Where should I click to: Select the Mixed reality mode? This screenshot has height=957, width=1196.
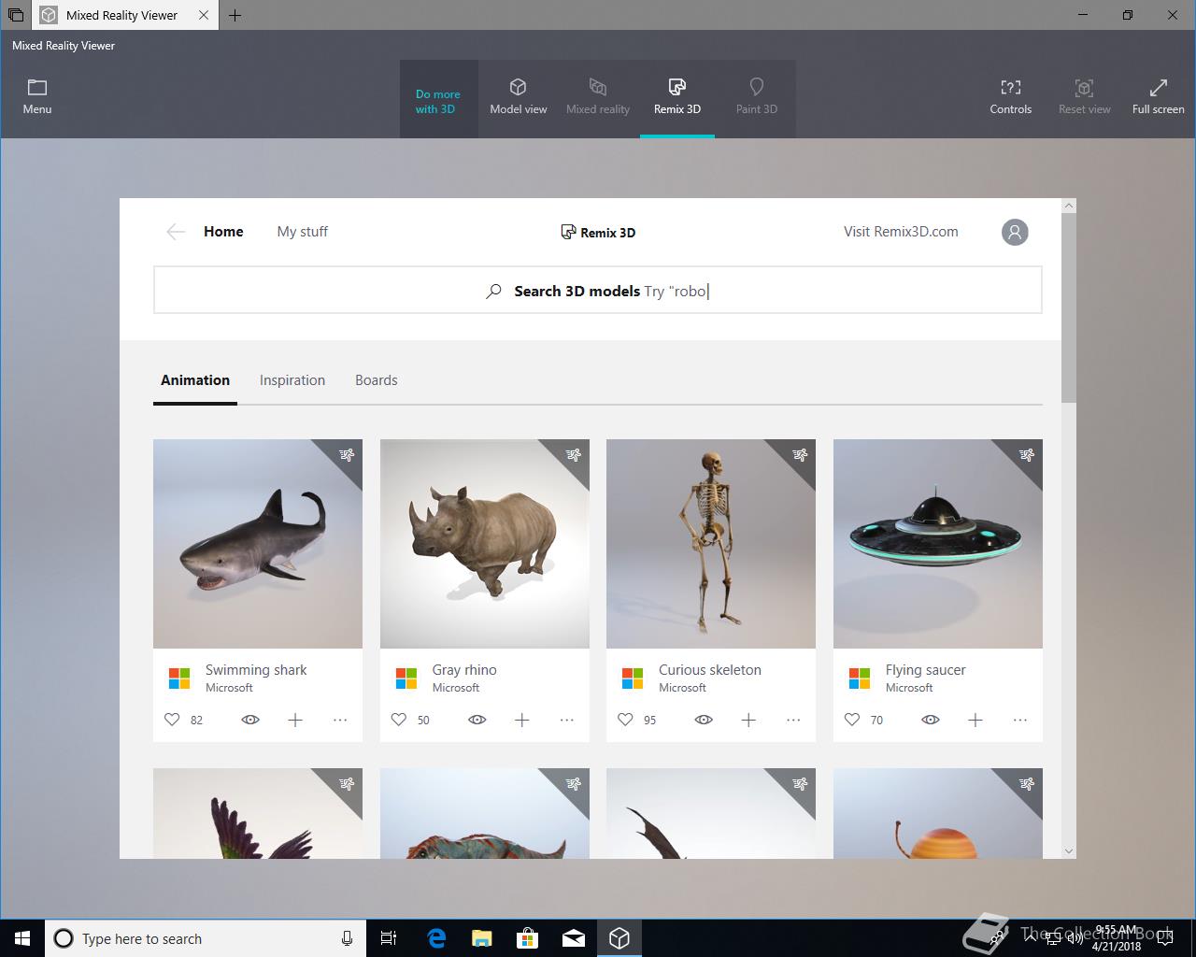[598, 97]
